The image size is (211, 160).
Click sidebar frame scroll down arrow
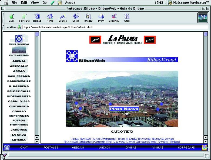[x=37, y=142]
